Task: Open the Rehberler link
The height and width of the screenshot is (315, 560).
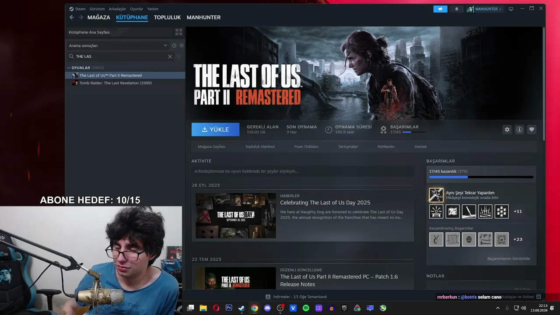Action: click(386, 147)
